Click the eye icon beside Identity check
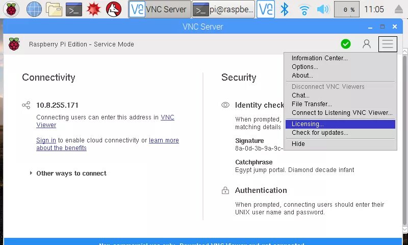 click(225, 105)
